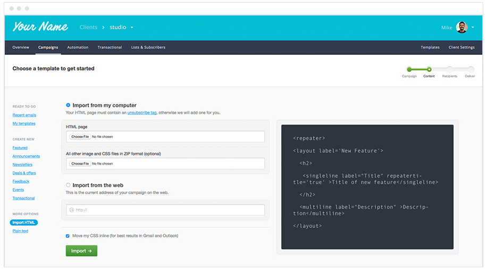Click the HTML page file input field
The height and width of the screenshot is (270, 486).
pos(165,136)
